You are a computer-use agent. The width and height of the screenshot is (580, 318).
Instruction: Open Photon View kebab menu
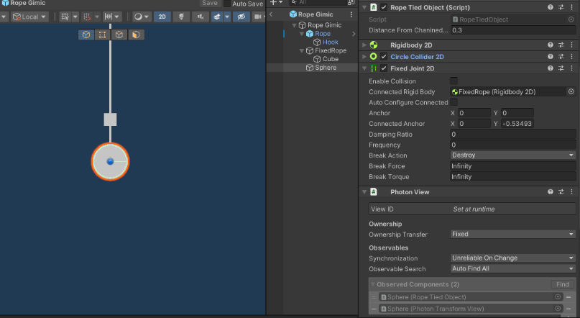pyautogui.click(x=572, y=192)
